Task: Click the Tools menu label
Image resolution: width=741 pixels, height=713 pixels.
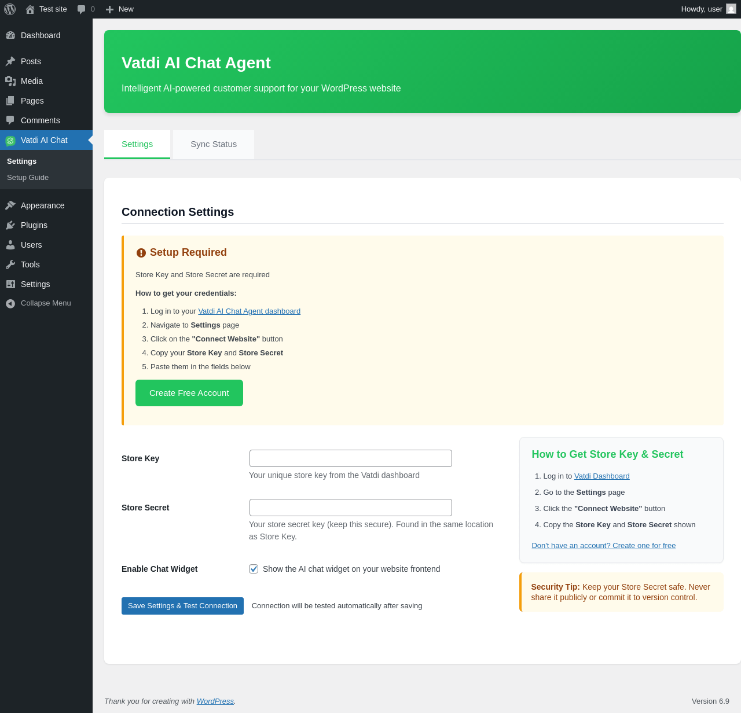Action: [x=30, y=264]
